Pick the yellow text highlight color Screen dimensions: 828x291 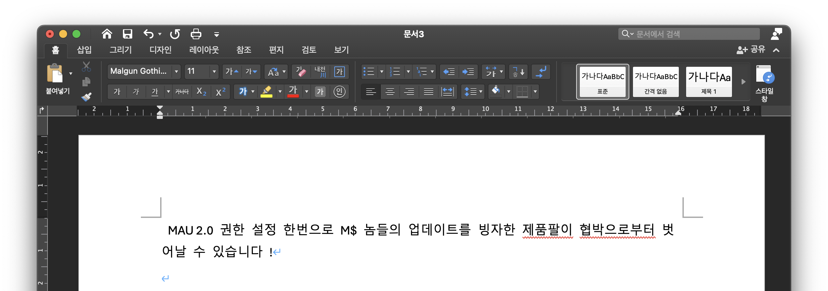[266, 91]
